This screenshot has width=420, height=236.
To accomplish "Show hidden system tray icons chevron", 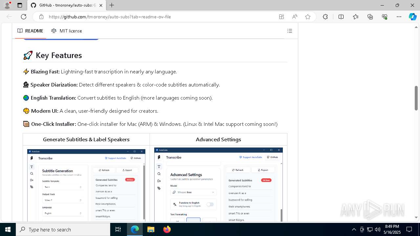I will 354,229.
